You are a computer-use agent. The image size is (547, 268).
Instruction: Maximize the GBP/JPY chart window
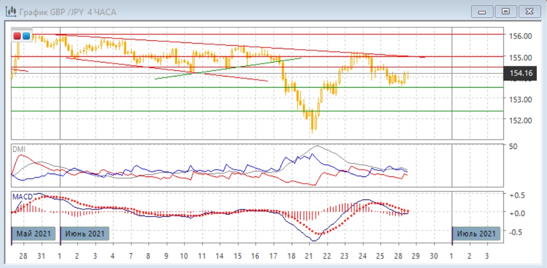(506, 11)
